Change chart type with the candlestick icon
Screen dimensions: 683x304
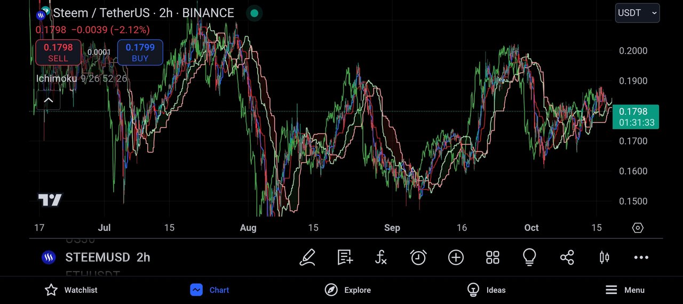coord(604,258)
